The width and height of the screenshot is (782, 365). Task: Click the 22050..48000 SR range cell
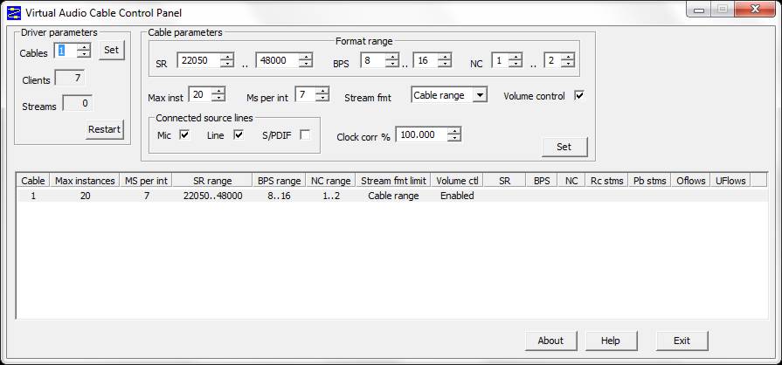[x=213, y=196]
